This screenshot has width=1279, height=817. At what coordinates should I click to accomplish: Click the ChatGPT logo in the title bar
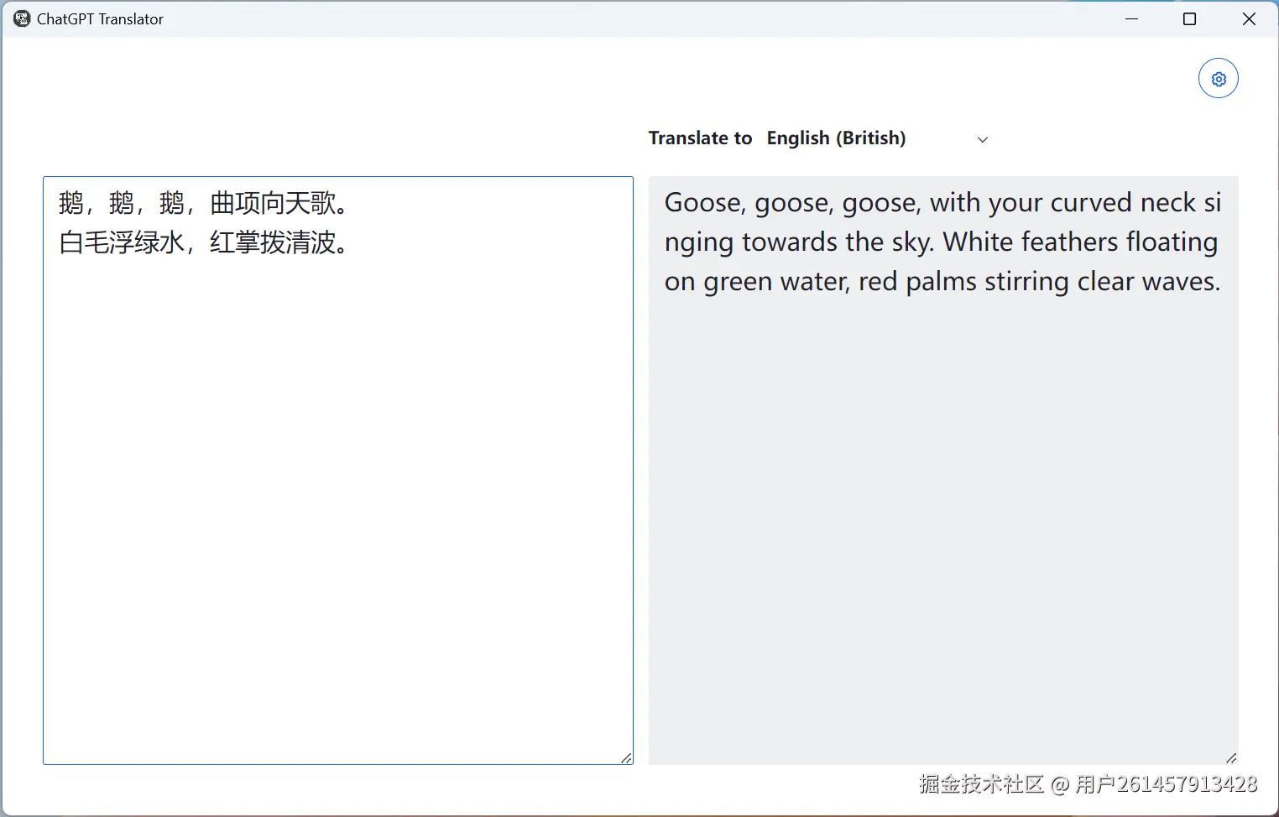pos(21,18)
